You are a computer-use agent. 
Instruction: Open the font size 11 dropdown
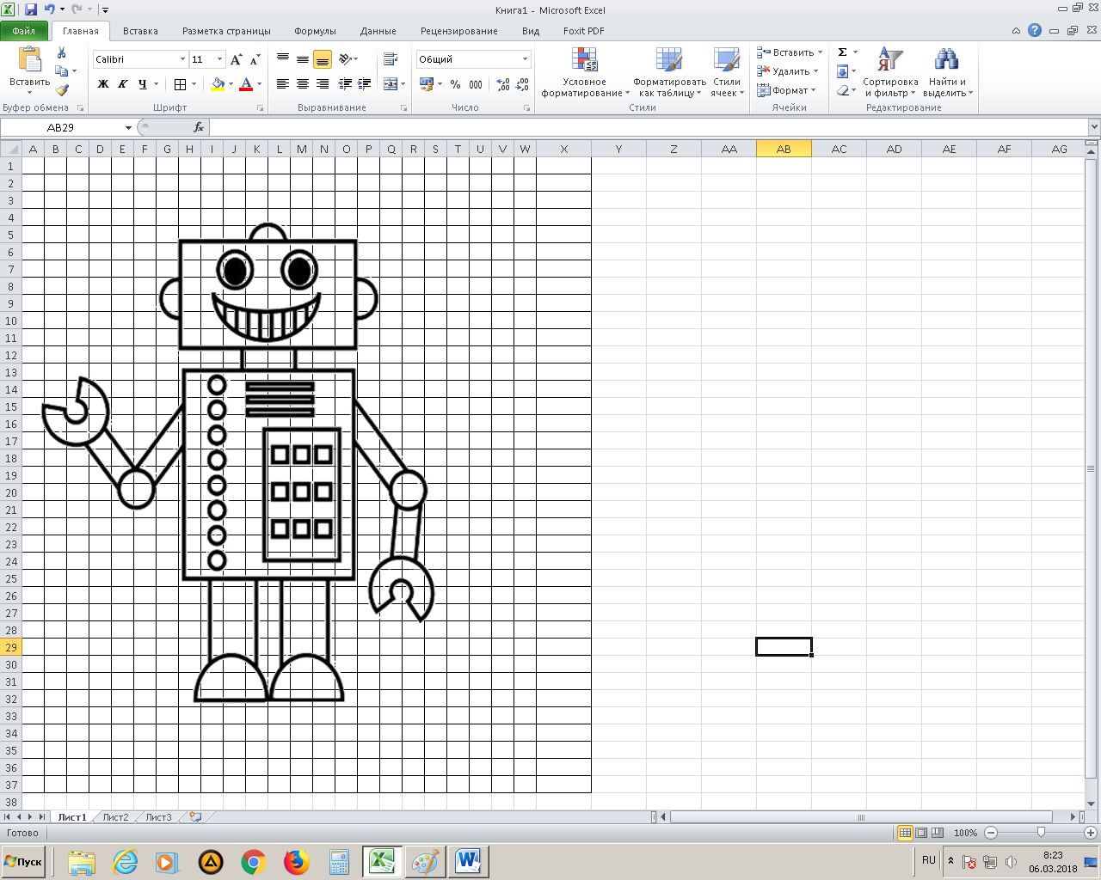(x=220, y=59)
